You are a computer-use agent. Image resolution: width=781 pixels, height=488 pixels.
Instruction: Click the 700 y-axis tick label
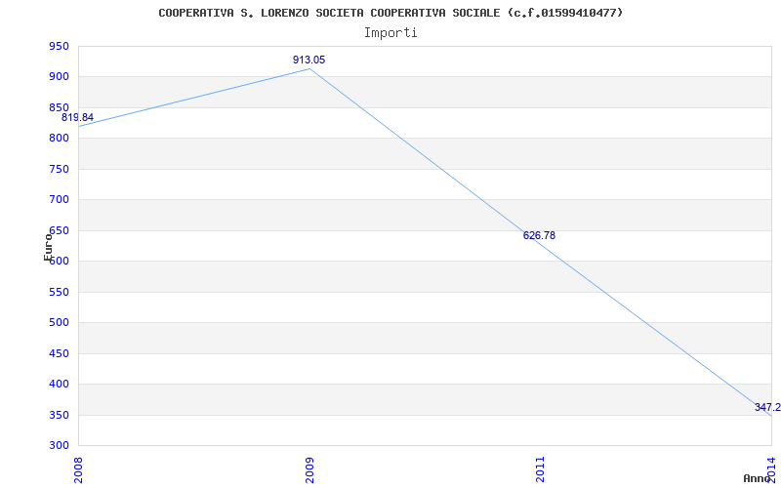(59, 200)
